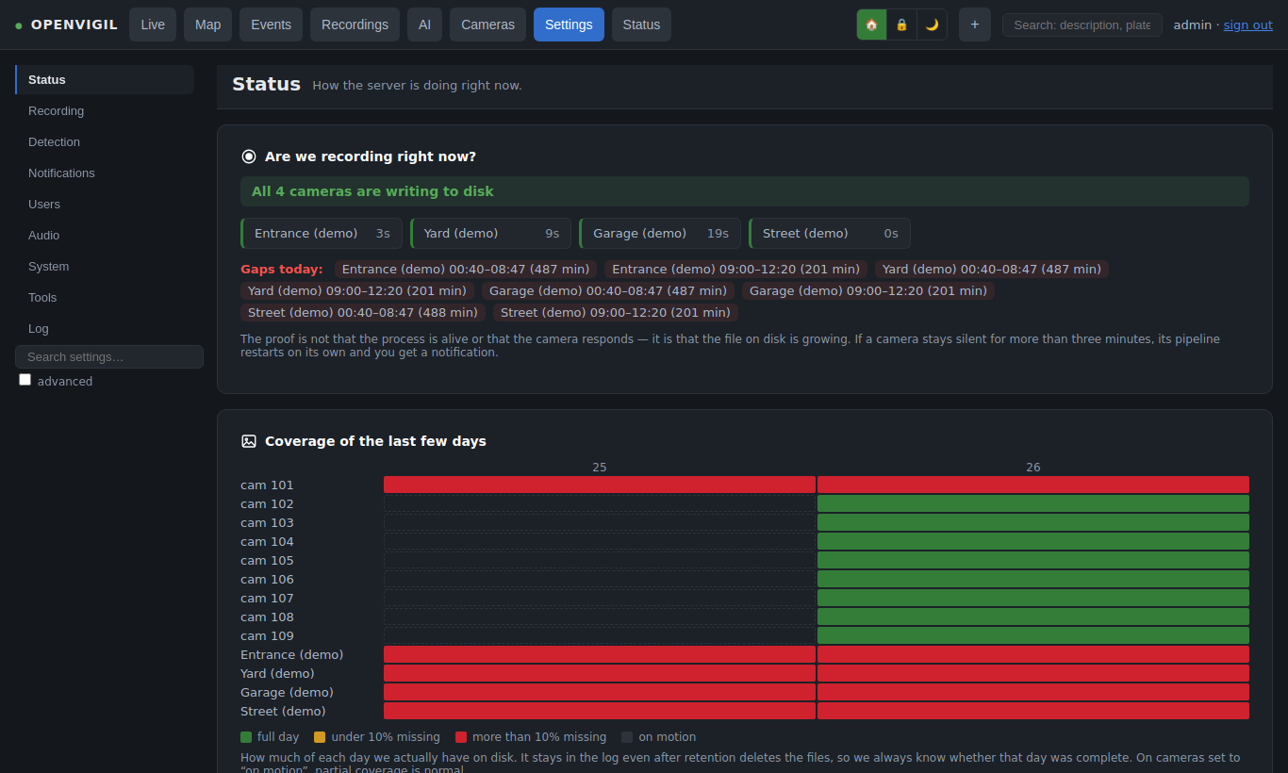Open the Events tab
This screenshot has width=1288, height=773.
pos(271,25)
